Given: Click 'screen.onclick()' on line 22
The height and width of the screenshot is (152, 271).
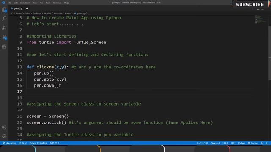Looking at the screenshot, I should [x=47, y=122].
